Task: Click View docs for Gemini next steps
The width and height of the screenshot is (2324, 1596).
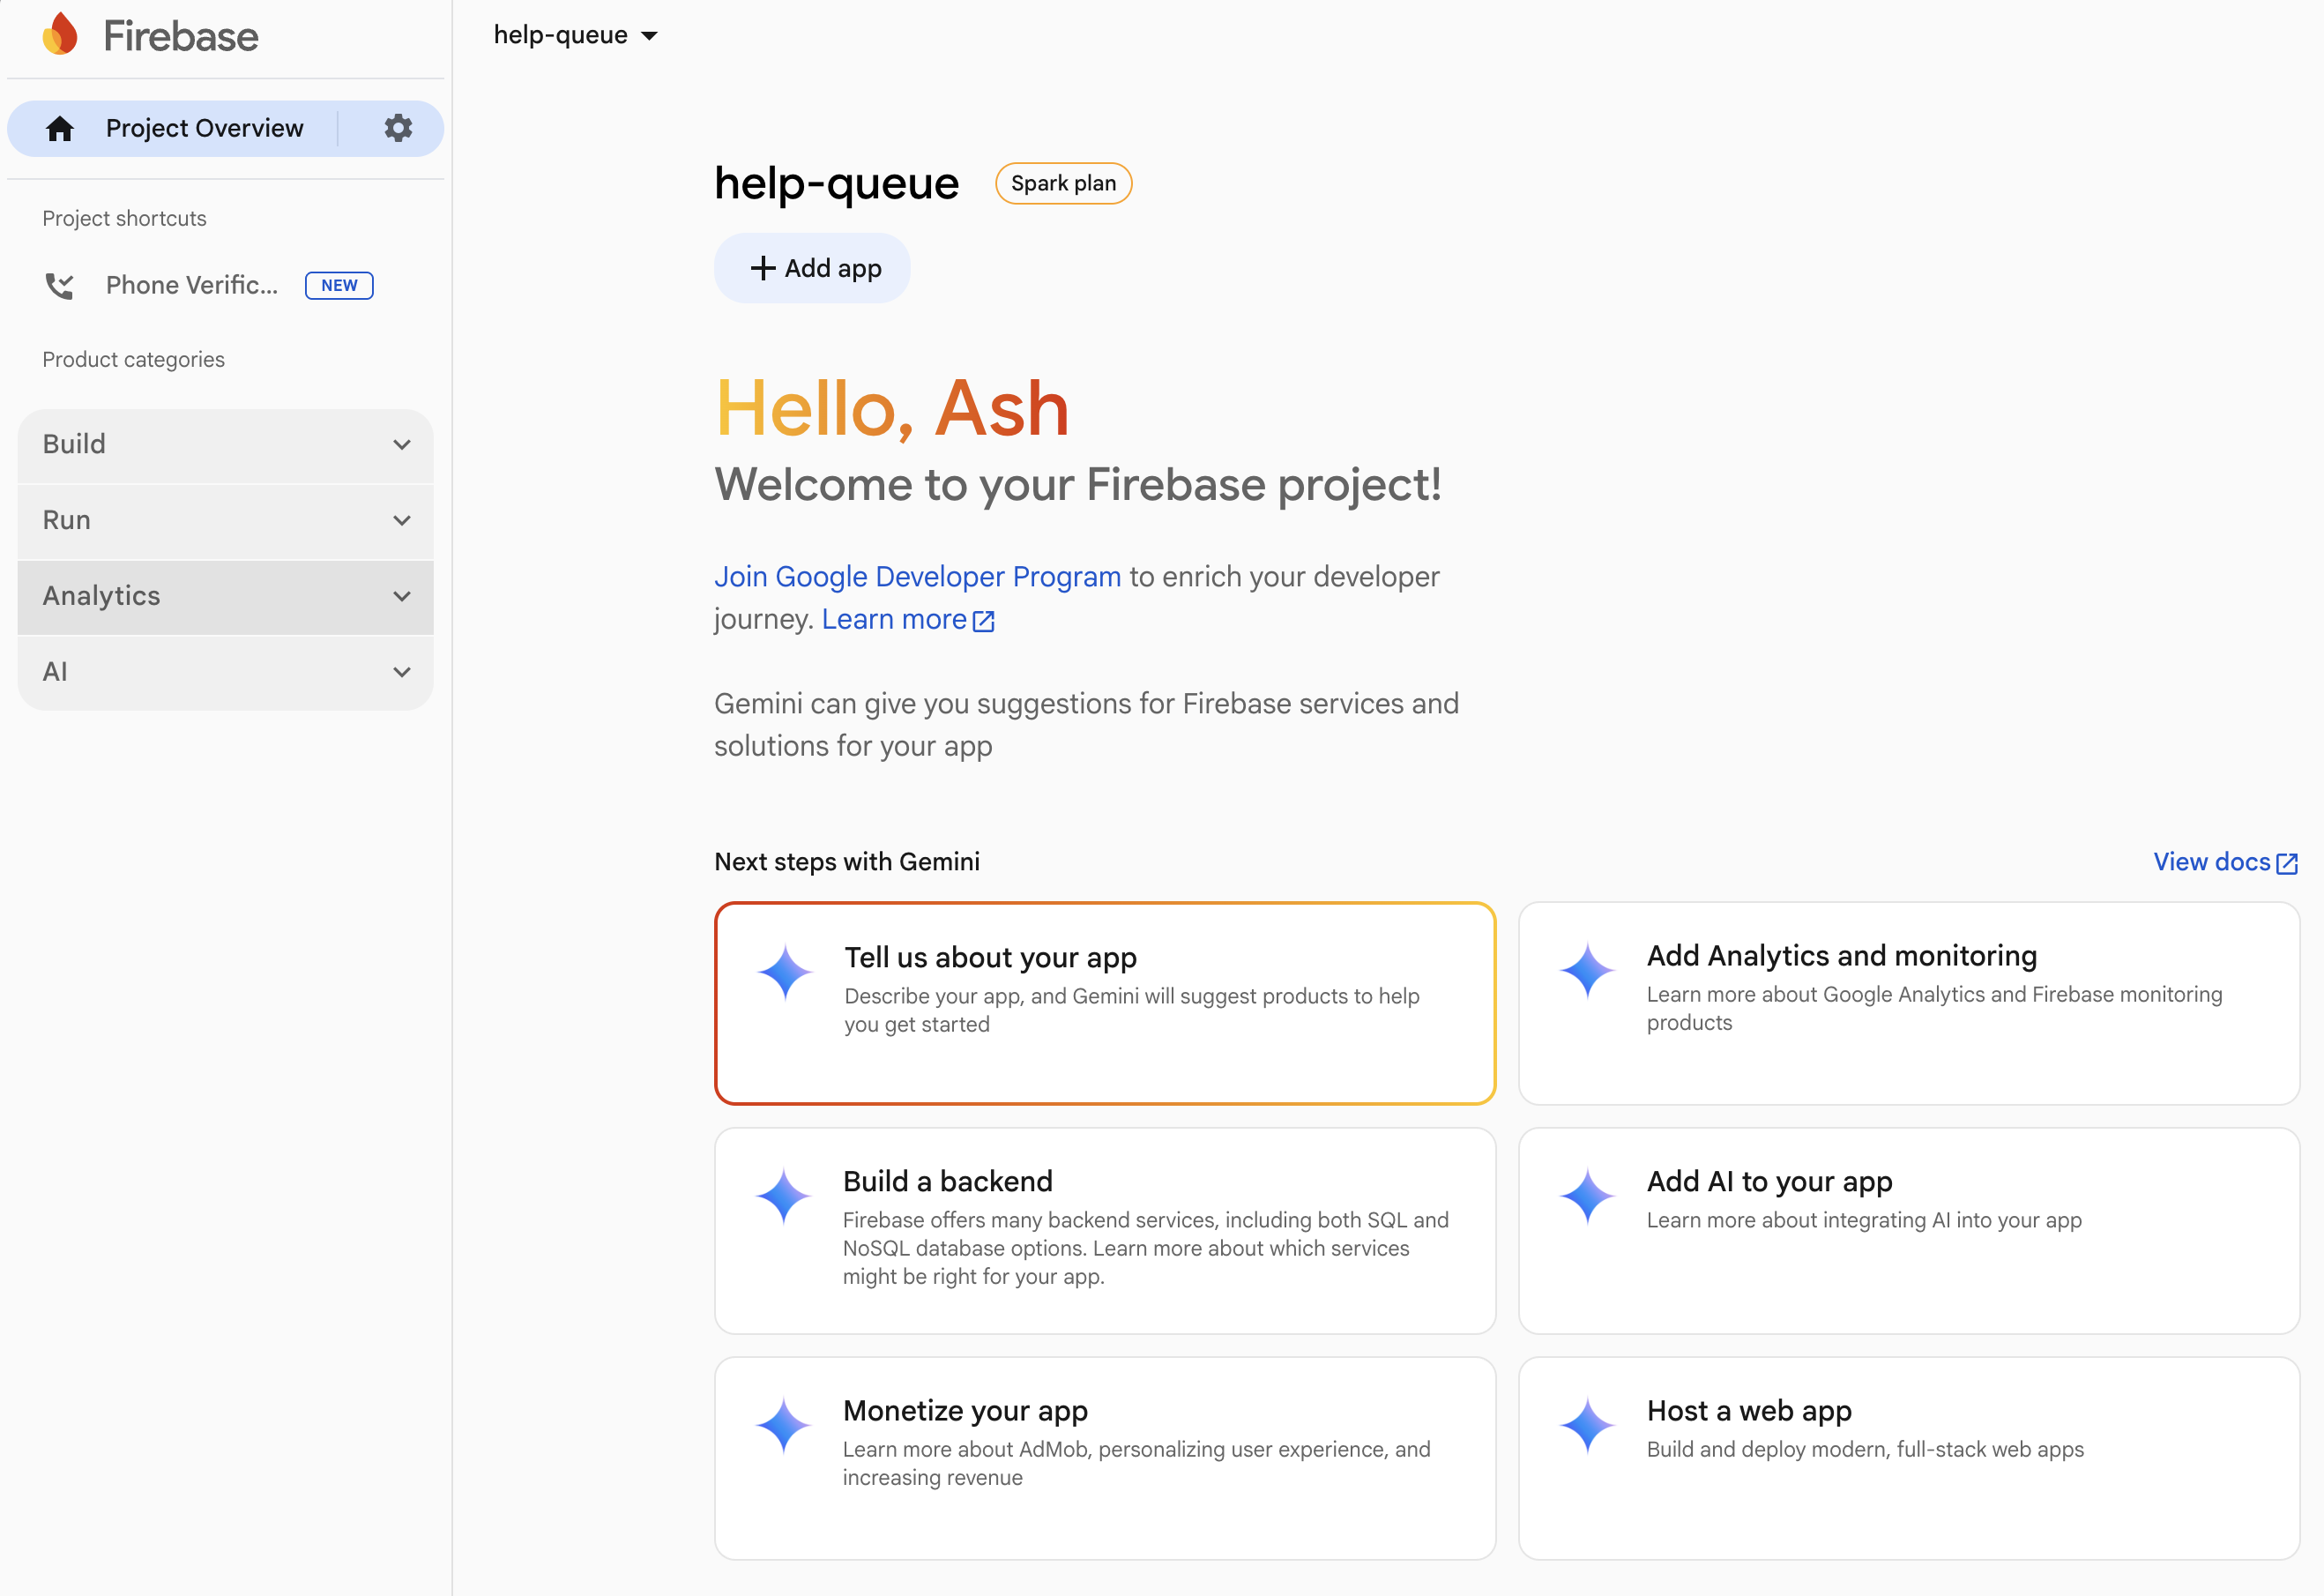Action: click(x=2212, y=861)
